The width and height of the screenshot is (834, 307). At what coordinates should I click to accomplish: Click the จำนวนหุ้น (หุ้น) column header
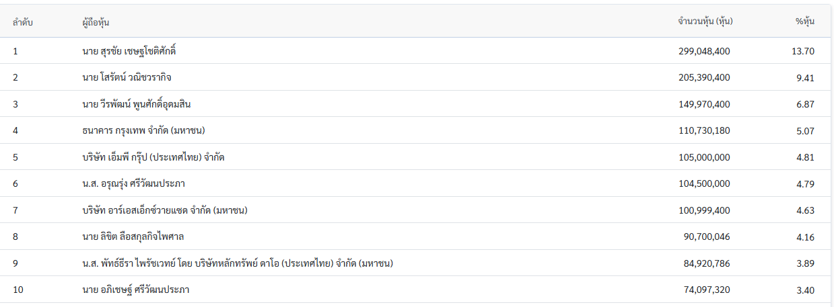[x=705, y=21]
